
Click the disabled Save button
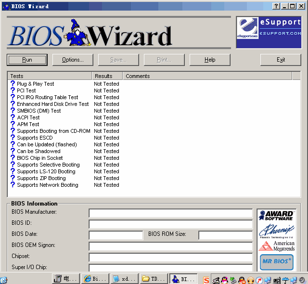[x=118, y=60]
